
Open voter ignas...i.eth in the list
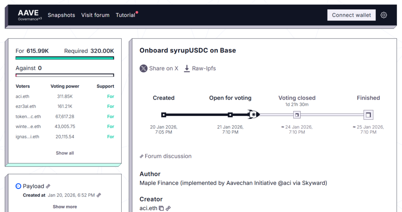[x=27, y=137]
